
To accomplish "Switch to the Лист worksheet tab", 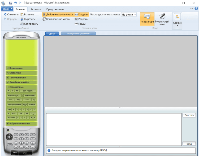I will pos(52,34).
